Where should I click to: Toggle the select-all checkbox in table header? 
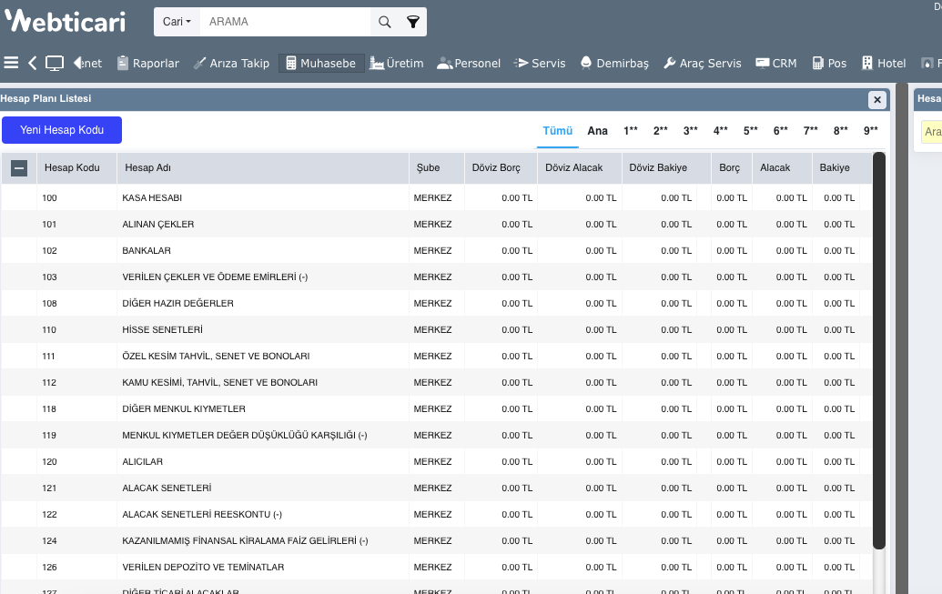click(x=19, y=168)
